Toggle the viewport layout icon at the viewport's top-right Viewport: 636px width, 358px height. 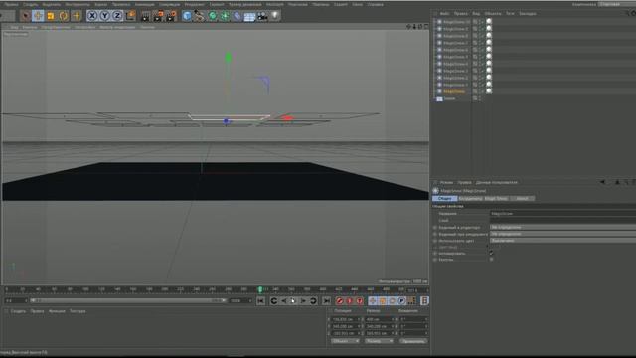(426, 27)
